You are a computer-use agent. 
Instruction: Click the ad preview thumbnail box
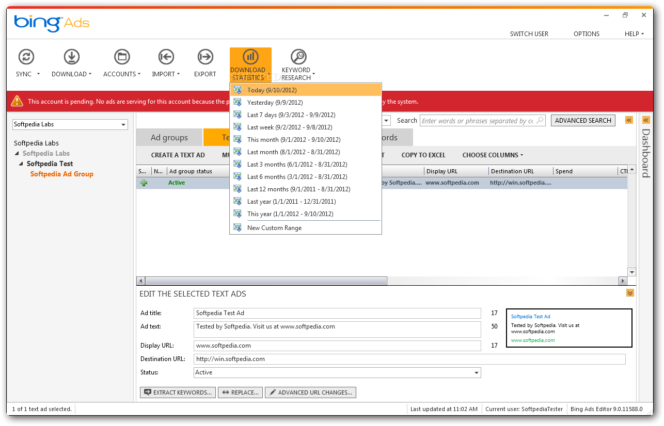pos(569,328)
